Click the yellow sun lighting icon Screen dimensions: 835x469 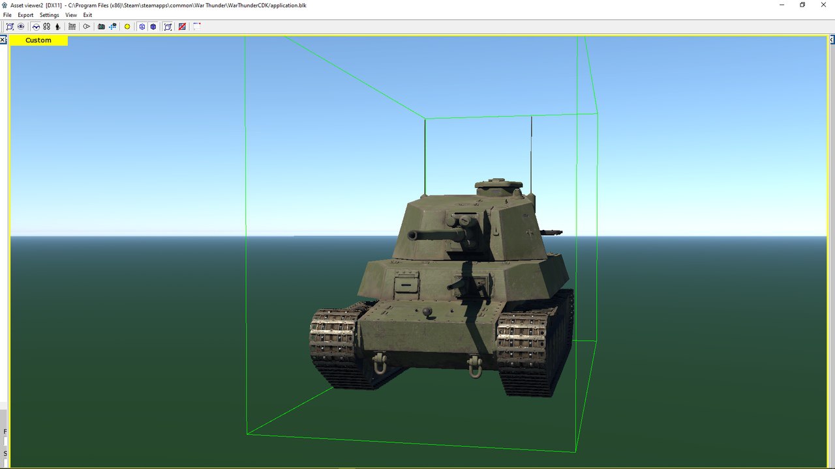[127, 27]
